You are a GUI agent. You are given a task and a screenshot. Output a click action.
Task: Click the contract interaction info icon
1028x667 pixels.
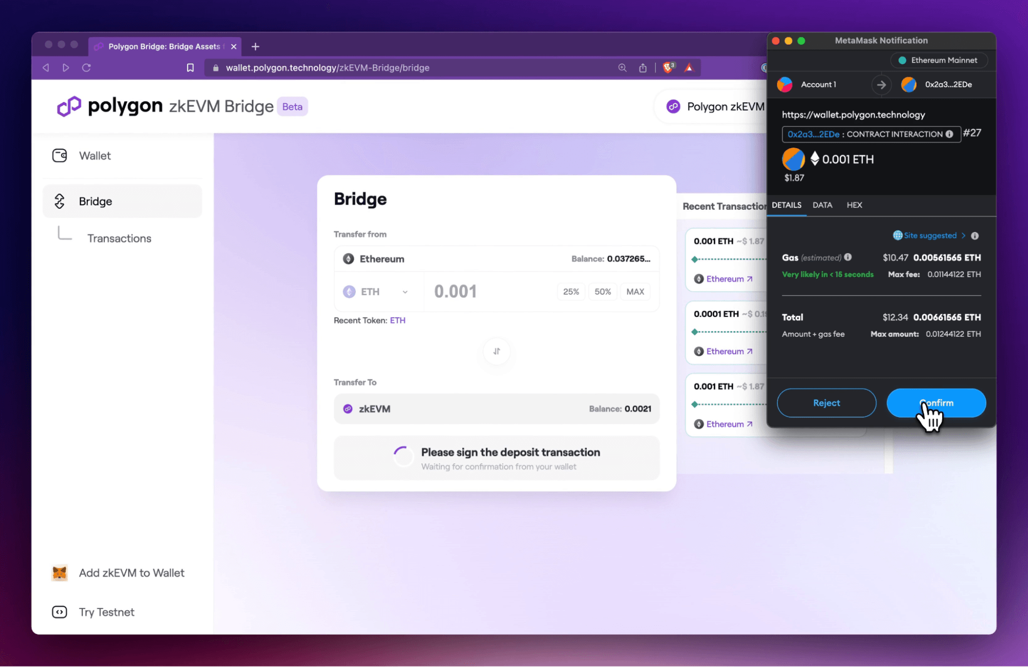click(x=949, y=134)
